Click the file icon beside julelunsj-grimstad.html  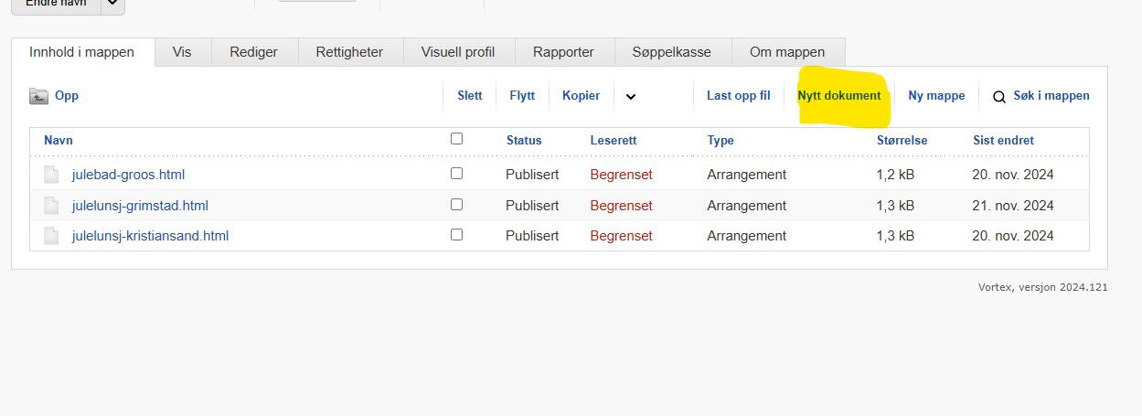coord(51,206)
